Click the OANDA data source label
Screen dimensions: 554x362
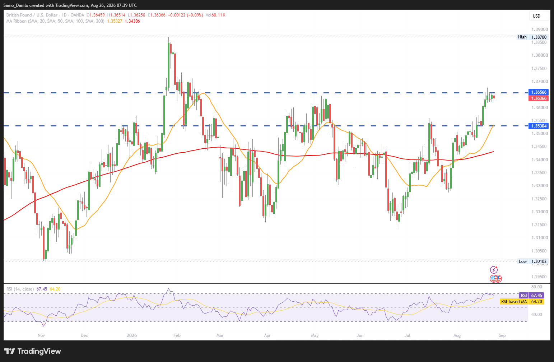pos(78,15)
